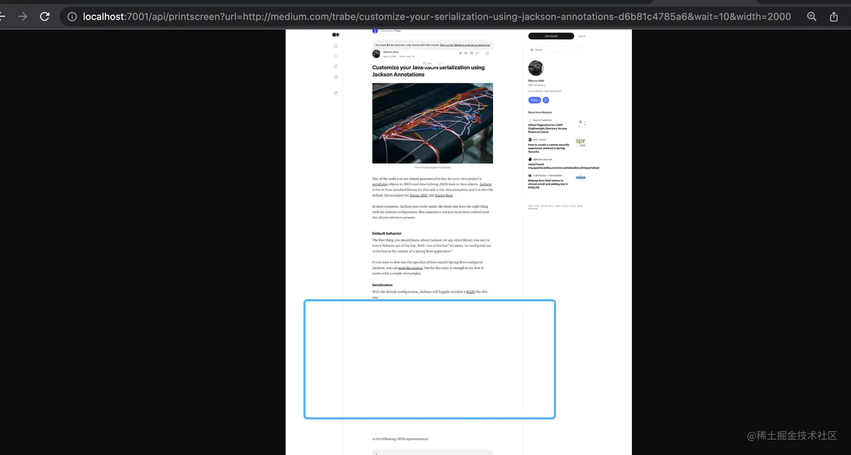Screen dimensions: 851x455
Task: Click the 'Default behavior' heading
Action: [387, 233]
